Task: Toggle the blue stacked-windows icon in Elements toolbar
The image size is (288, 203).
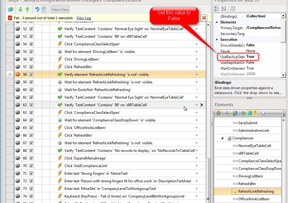Action: click(x=250, y=113)
